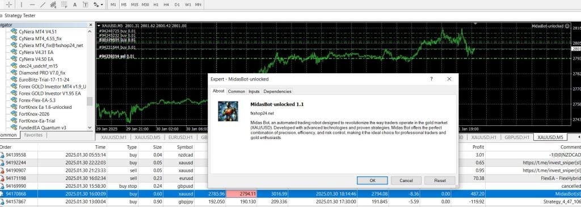Select the text 'A' tool
The height and width of the screenshot is (207, 581).
click(75, 5)
